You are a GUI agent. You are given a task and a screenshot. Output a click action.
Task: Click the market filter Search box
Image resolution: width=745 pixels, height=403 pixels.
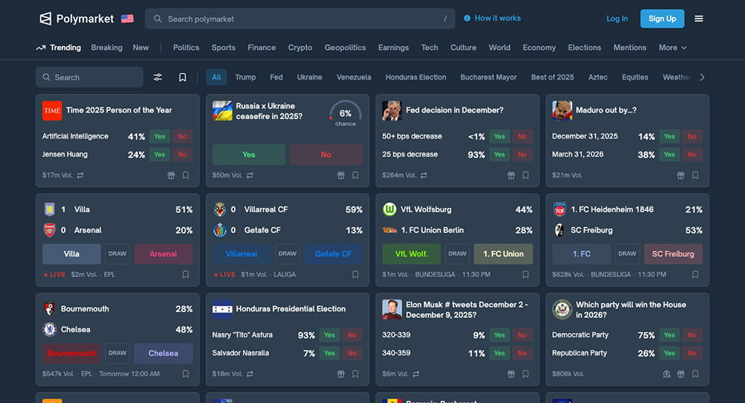(x=89, y=77)
